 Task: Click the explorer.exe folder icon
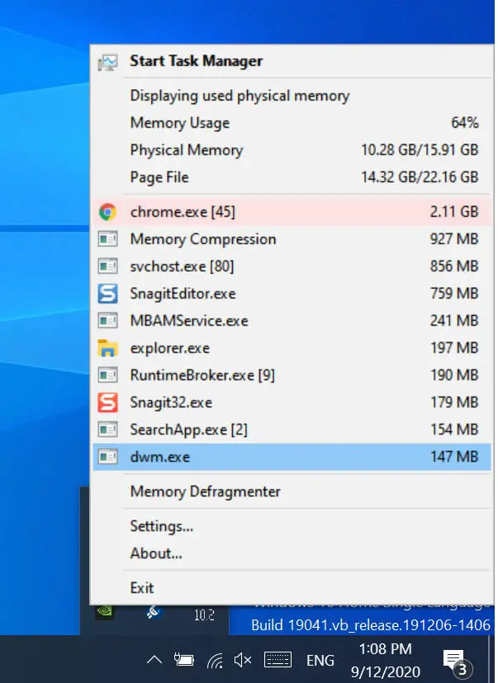coord(107,348)
